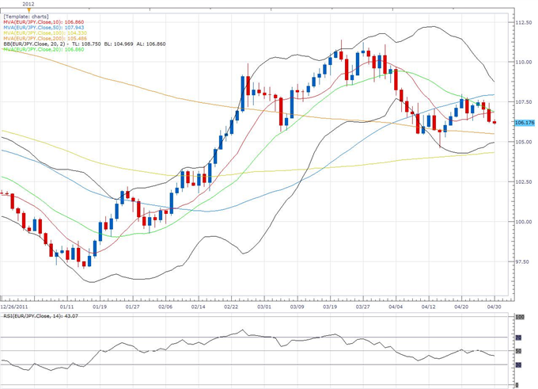Click the RSI scale 70 level label
This screenshot has width=538, height=389.
519,338
